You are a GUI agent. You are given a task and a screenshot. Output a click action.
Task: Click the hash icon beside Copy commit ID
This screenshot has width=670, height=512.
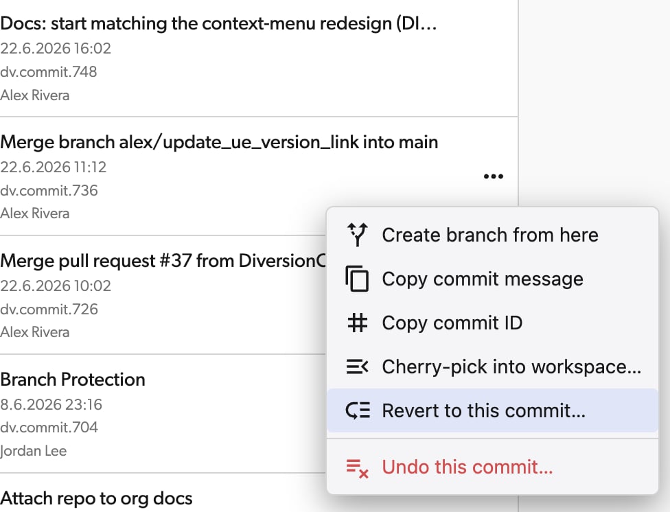pos(357,323)
